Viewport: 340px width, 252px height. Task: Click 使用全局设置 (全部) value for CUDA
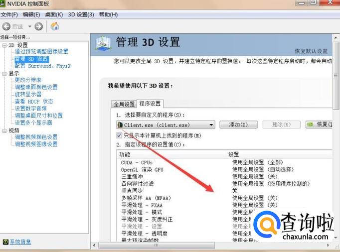[257, 162]
